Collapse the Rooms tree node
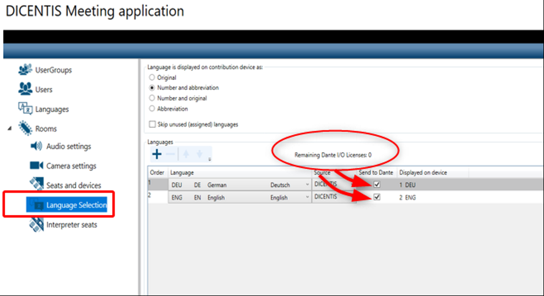 pyautogui.click(x=9, y=129)
